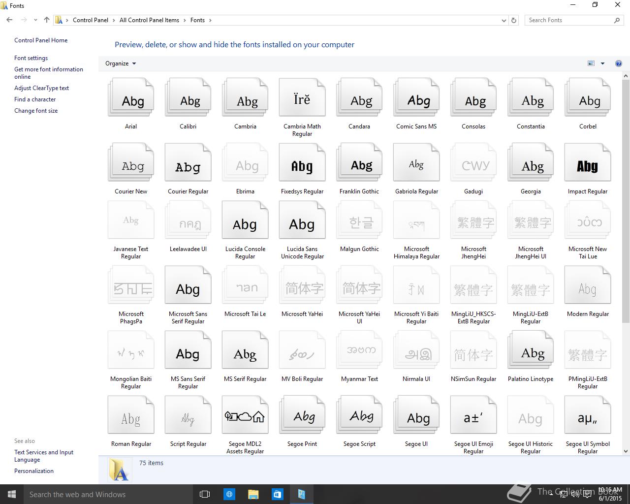The image size is (630, 504).
Task: Select the Malgun Gothic font
Action: (x=359, y=220)
